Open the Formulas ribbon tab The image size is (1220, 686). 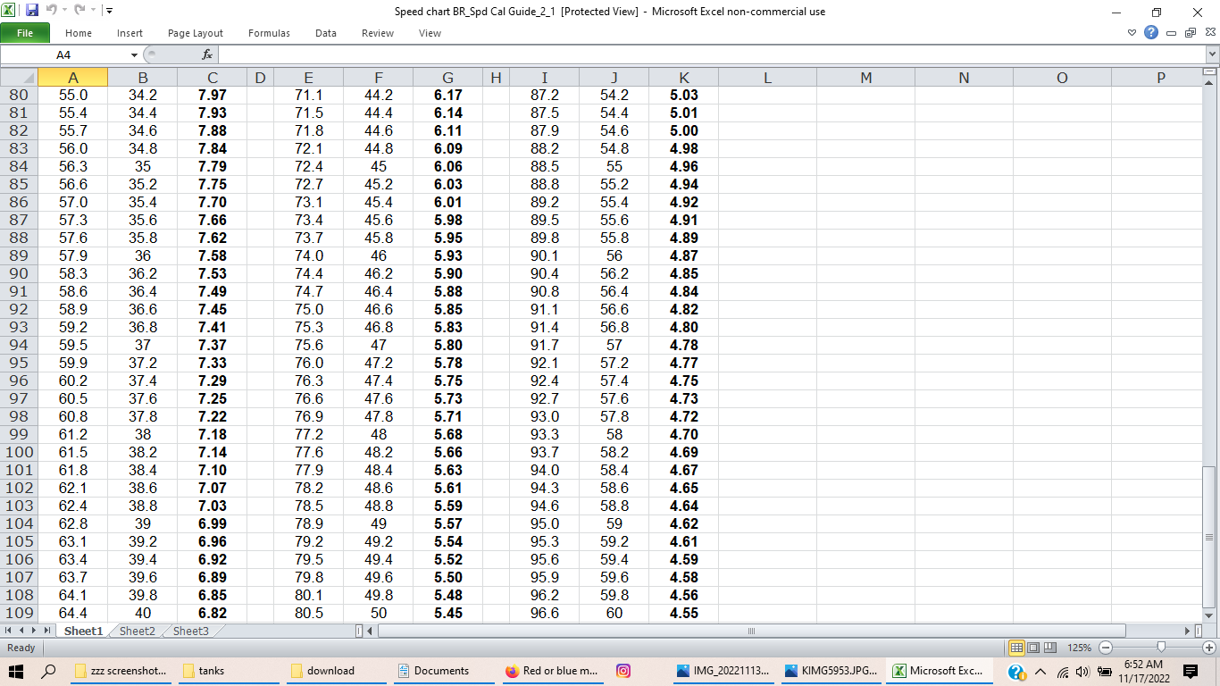pyautogui.click(x=269, y=33)
